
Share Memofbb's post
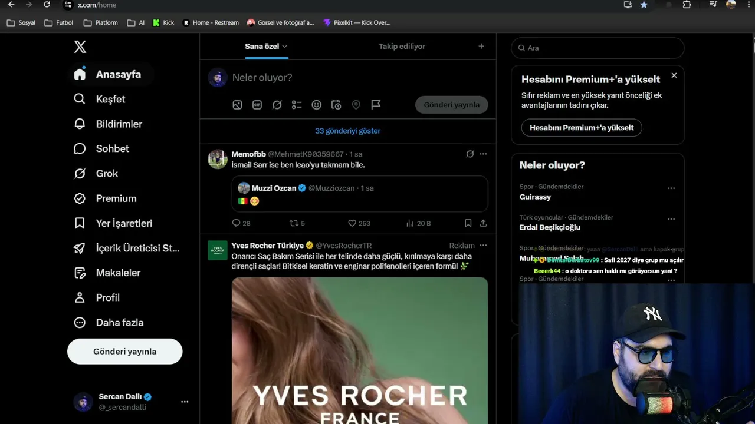[x=483, y=223]
